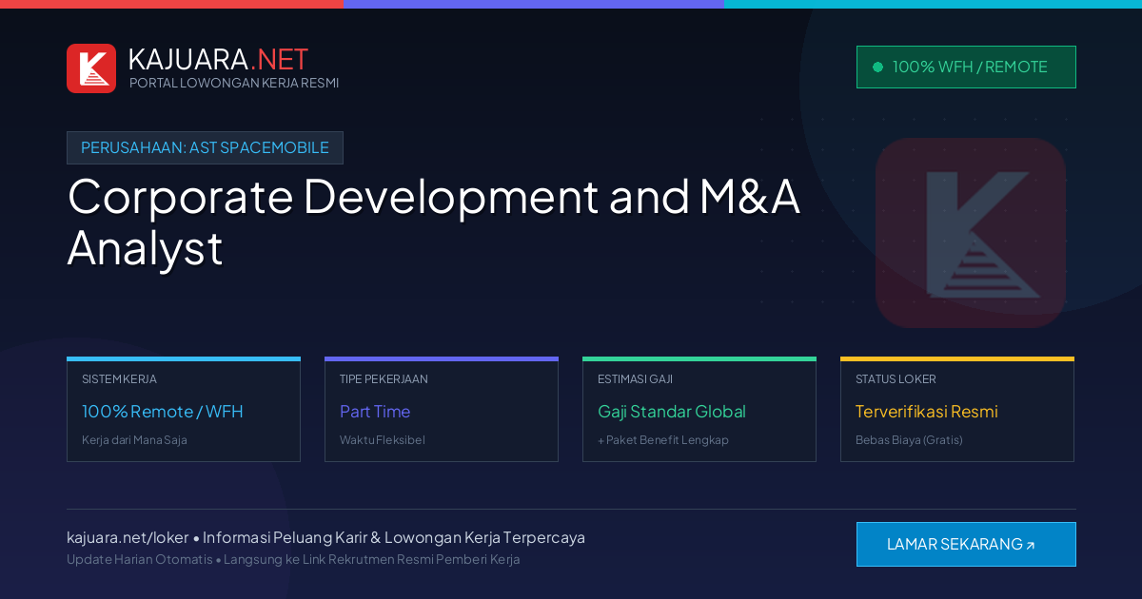
Task: Click the LAMAR SEKARANG button
Action: point(966,544)
